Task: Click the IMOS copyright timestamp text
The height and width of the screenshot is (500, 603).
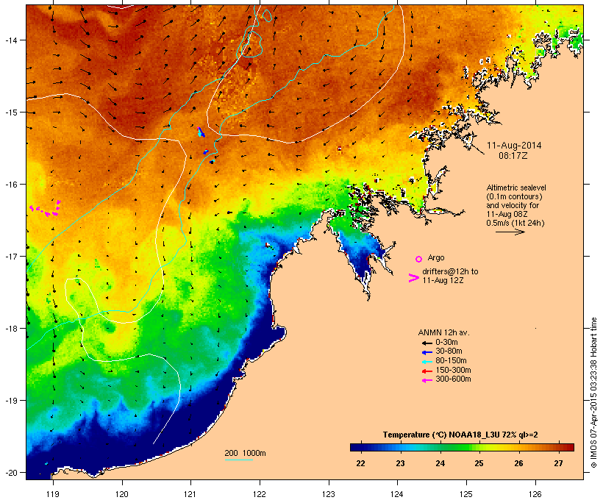Action: tap(594, 393)
